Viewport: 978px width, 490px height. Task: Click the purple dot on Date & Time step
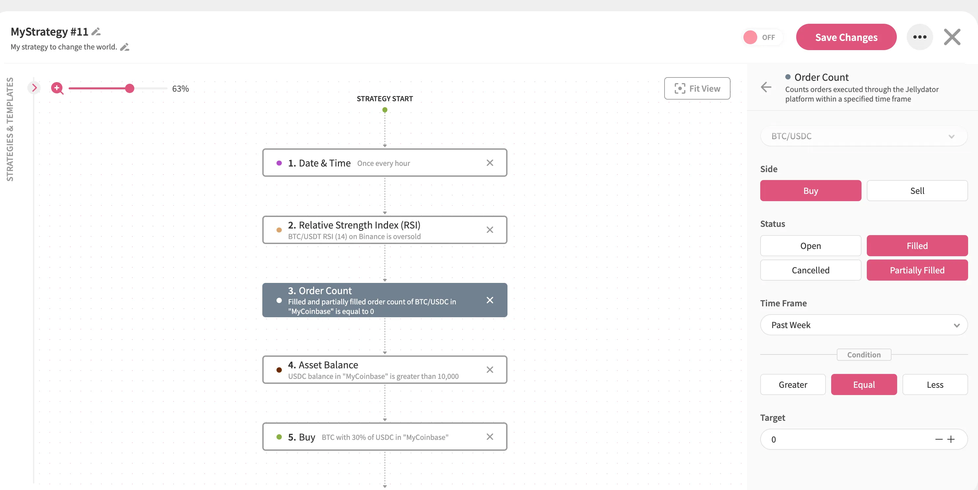point(279,163)
